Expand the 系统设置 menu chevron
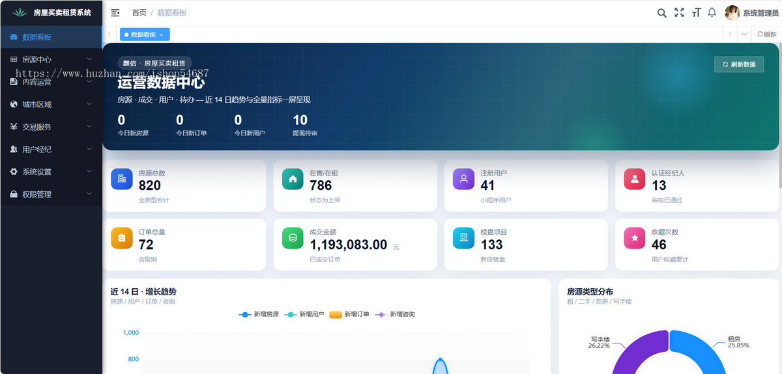Image resolution: width=782 pixels, height=374 pixels. click(x=89, y=172)
